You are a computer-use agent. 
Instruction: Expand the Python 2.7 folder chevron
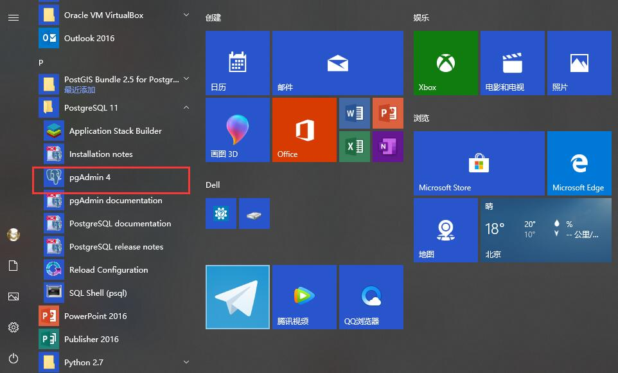pyautogui.click(x=186, y=362)
